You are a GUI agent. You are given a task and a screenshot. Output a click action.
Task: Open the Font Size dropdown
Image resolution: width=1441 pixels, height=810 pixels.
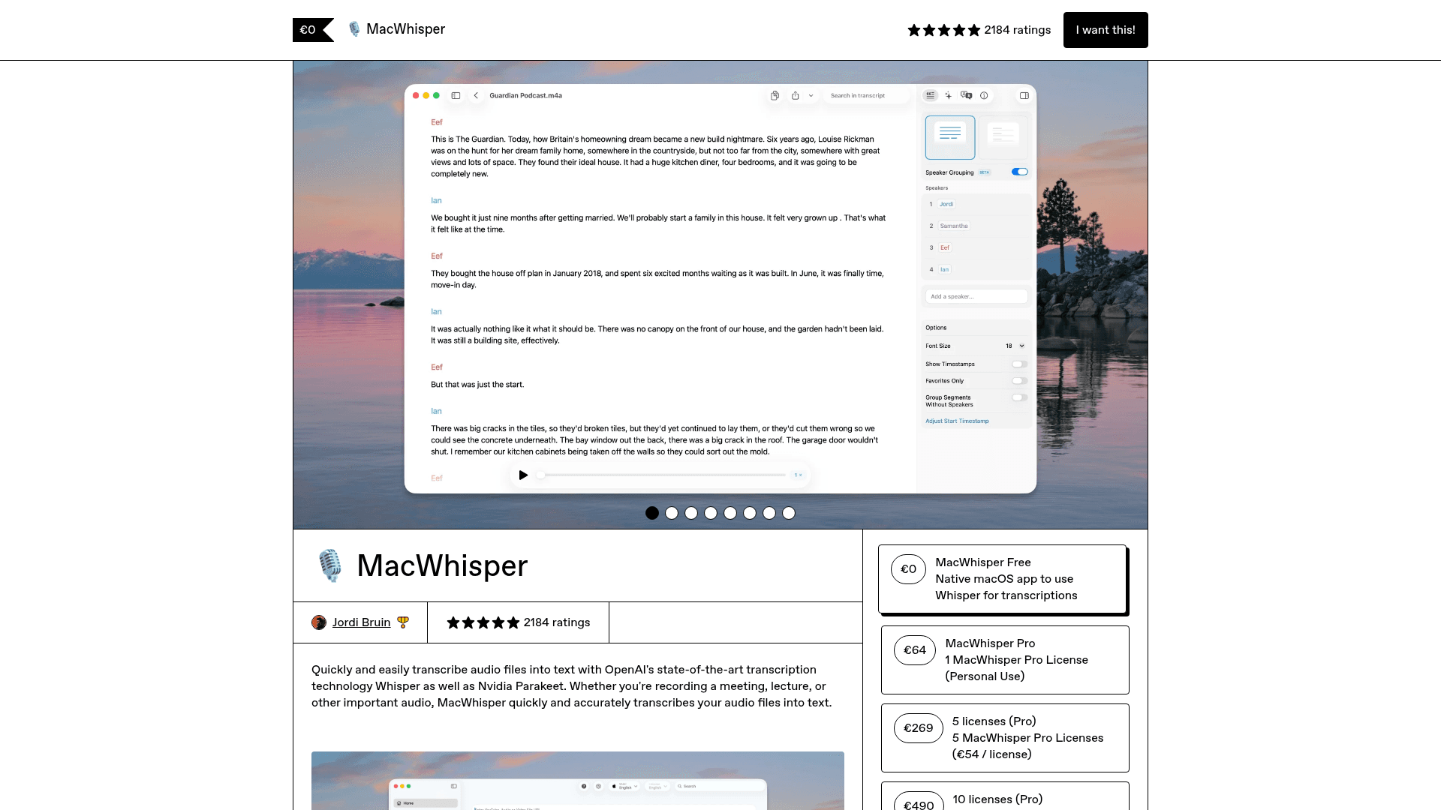(x=1015, y=346)
